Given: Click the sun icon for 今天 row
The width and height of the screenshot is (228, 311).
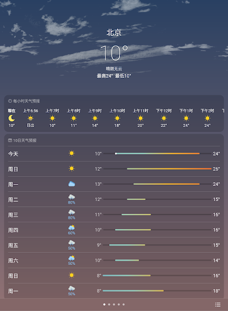Looking at the screenshot, I should (x=72, y=153).
